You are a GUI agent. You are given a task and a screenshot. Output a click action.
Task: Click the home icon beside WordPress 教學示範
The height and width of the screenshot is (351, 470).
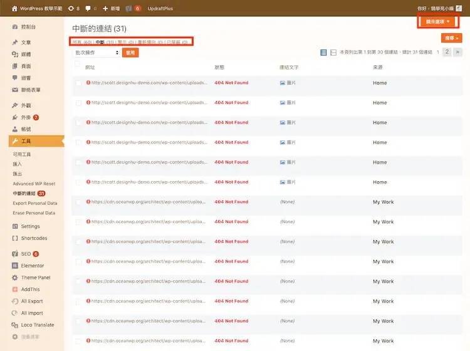[14, 8]
